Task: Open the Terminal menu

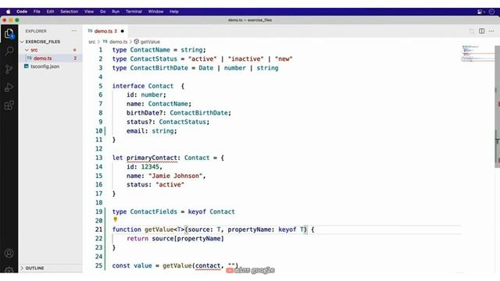Action: pyautogui.click(x=134, y=12)
